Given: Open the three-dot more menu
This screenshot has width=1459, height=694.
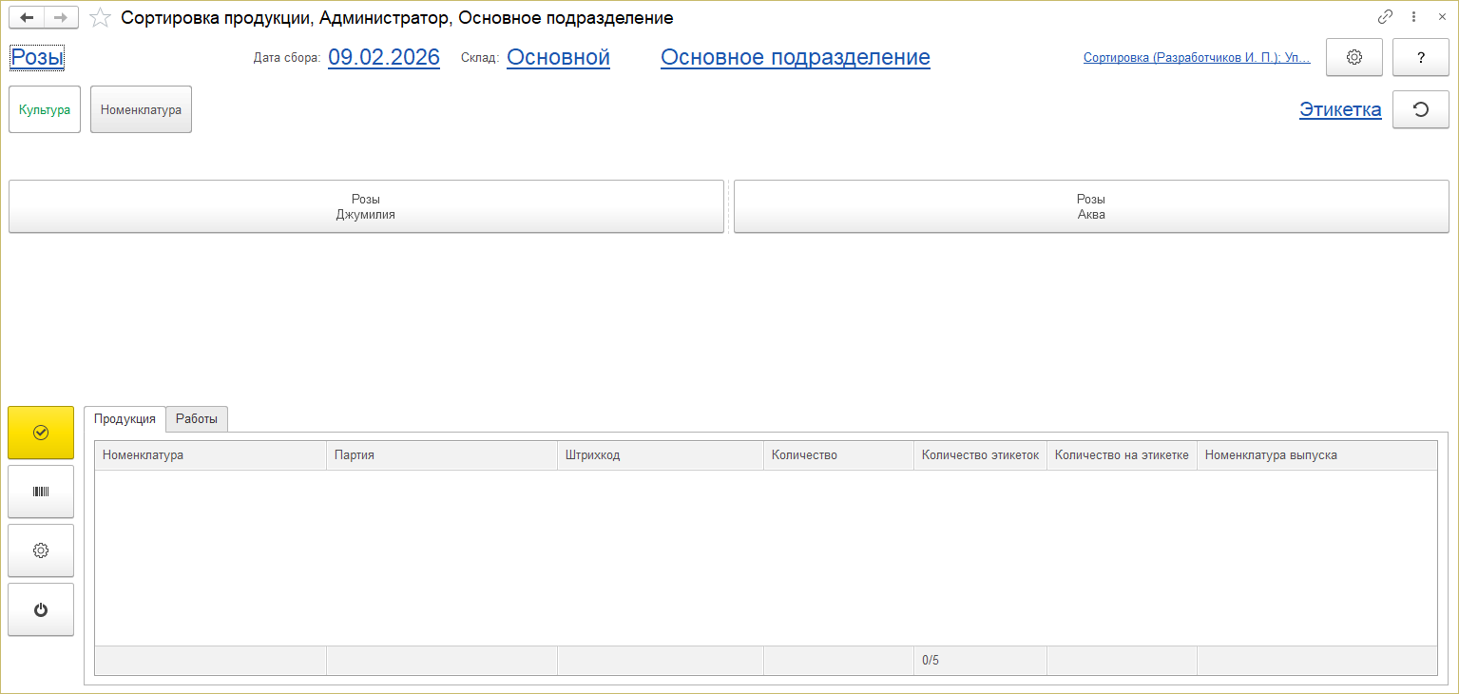Looking at the screenshot, I should click(1413, 17).
